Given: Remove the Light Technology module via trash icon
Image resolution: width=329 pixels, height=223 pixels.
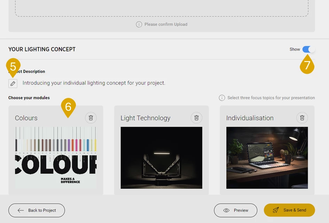Looking at the screenshot, I should [x=196, y=118].
